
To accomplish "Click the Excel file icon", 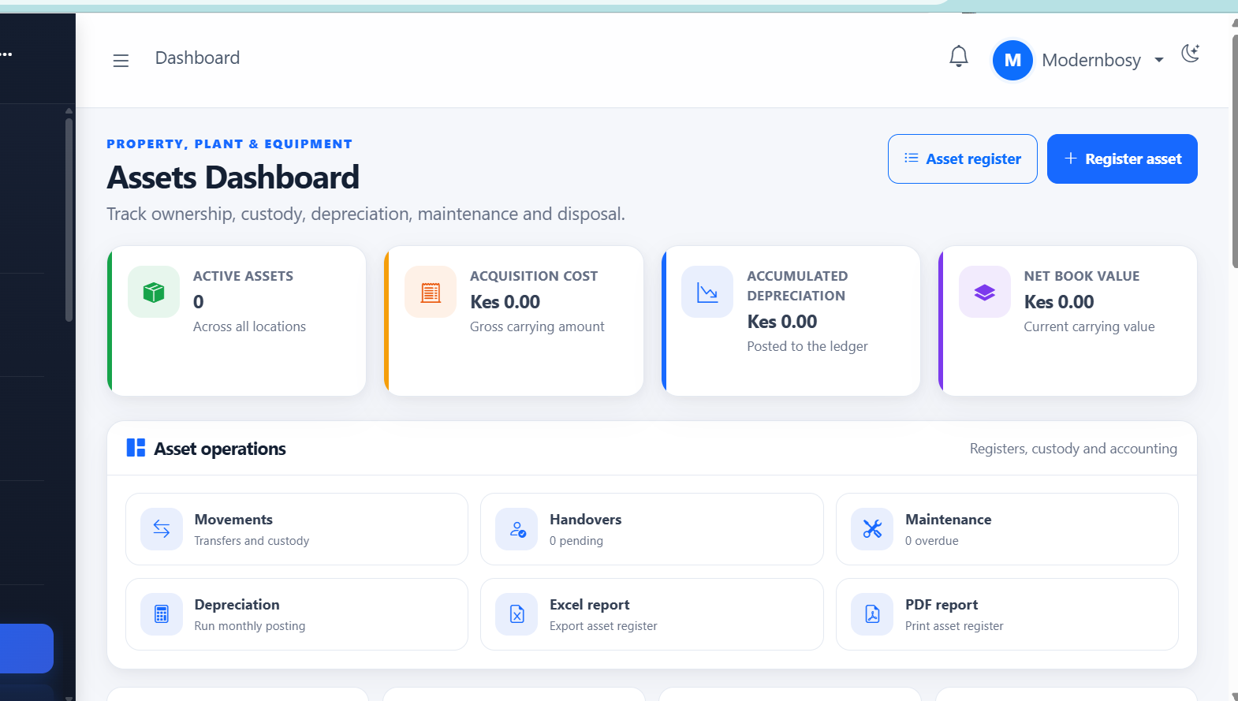I will pyautogui.click(x=516, y=614).
